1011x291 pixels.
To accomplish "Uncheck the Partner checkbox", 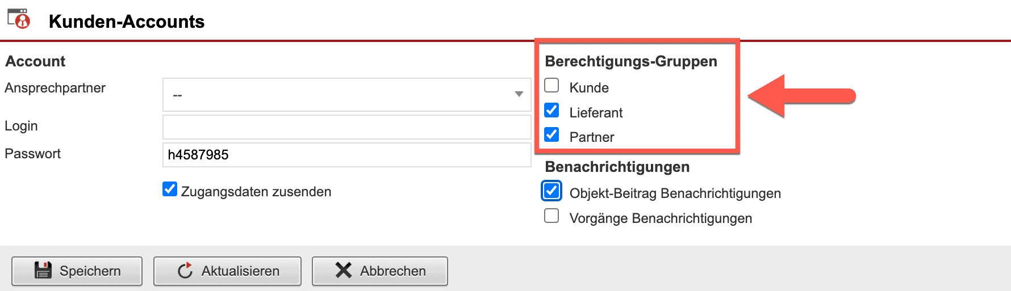I will pos(552,135).
